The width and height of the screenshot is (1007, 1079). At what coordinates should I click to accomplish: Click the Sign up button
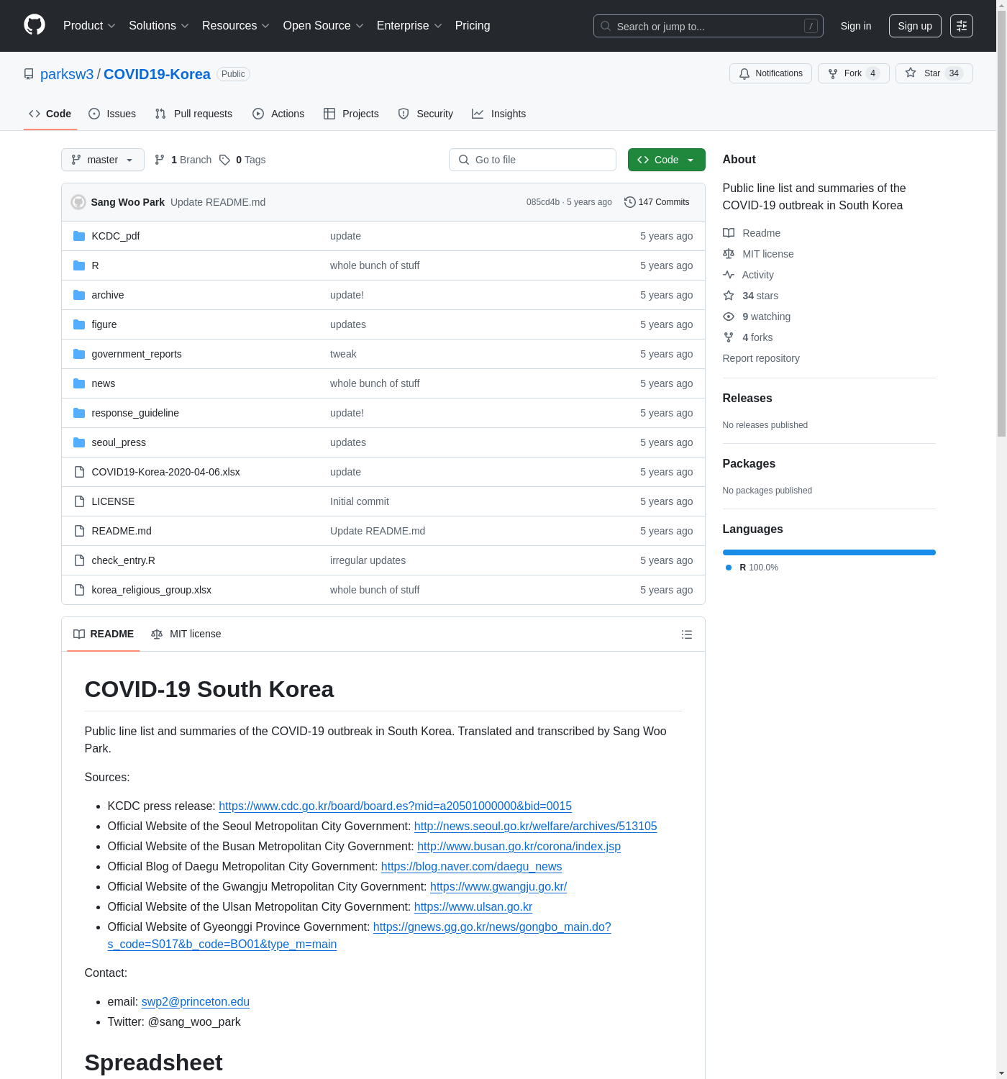(x=915, y=26)
